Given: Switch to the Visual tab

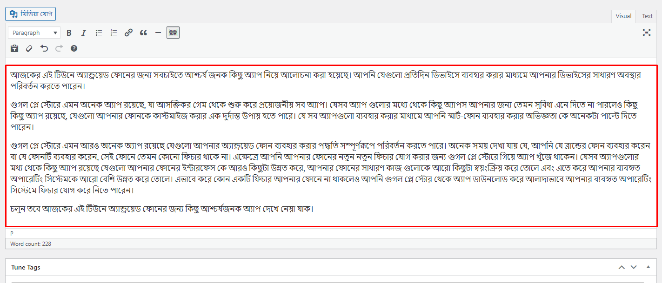Looking at the screenshot, I should [x=623, y=16].
